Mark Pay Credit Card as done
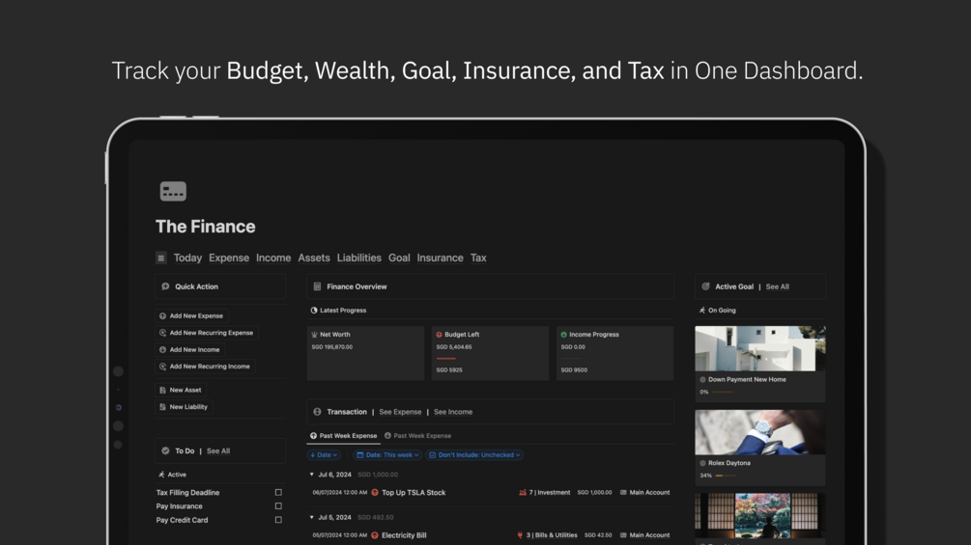 click(278, 520)
